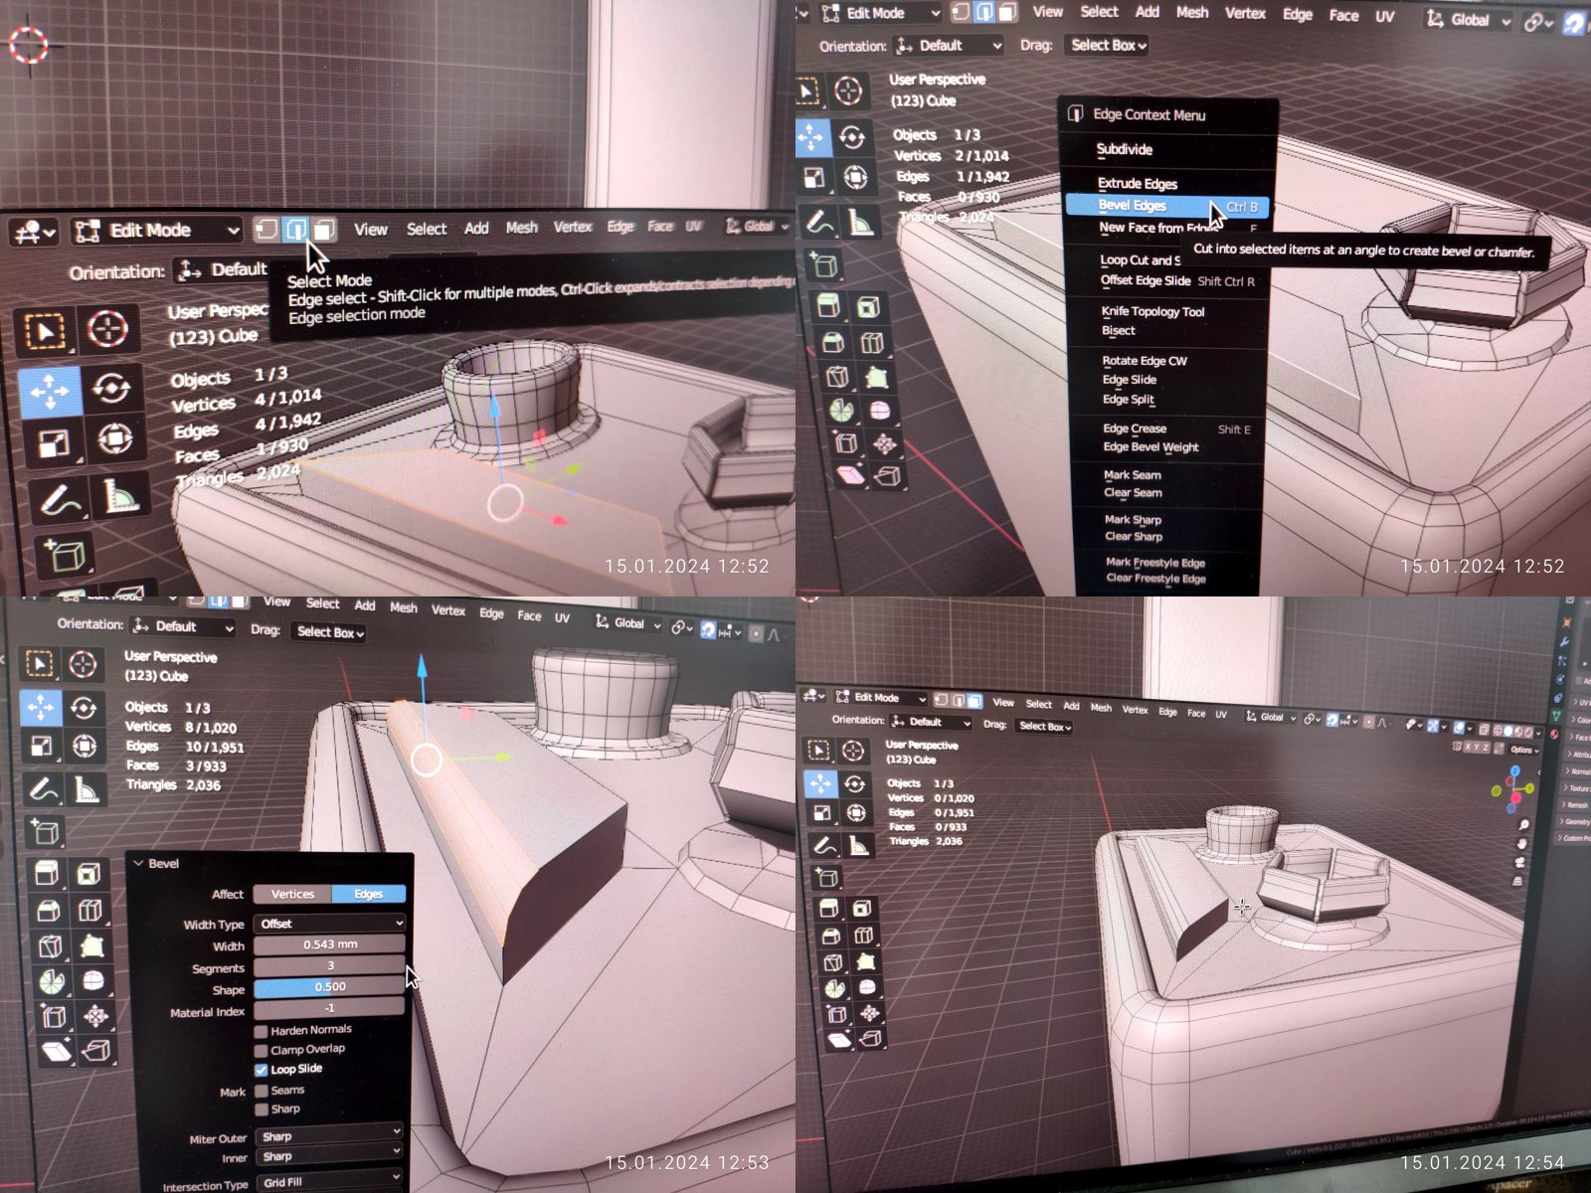Image resolution: width=1591 pixels, height=1193 pixels.
Task: Select the Edge Slide tool in top-right photo
Action: [845, 442]
